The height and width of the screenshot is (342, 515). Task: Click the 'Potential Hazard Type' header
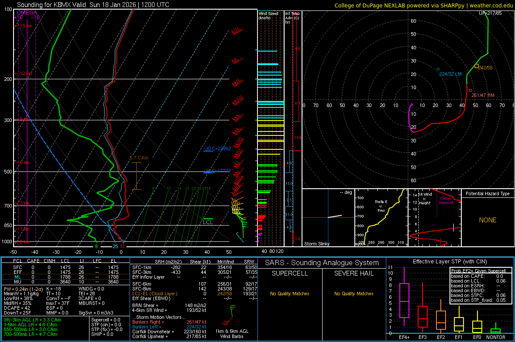[488, 193]
